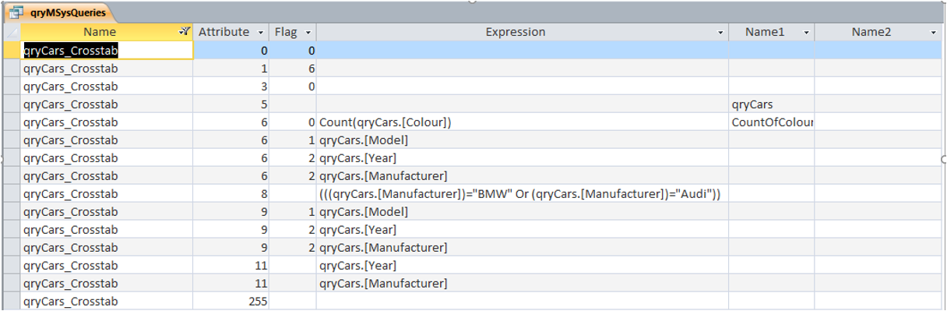Click the Name1 cell containing CountOfColour
947x311 pixels.
[x=772, y=122]
